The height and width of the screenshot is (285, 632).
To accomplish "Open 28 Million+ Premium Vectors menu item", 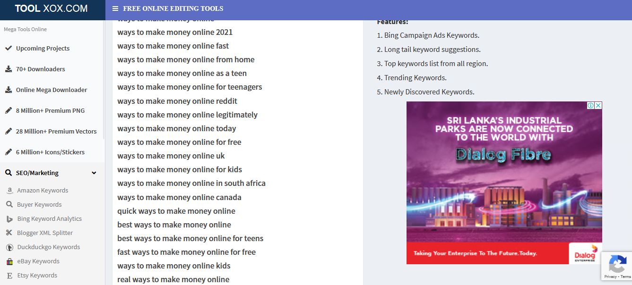I will click(x=56, y=131).
